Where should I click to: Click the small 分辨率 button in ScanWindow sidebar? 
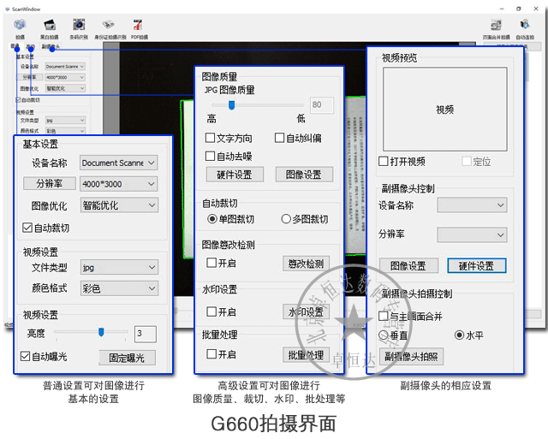(30, 77)
